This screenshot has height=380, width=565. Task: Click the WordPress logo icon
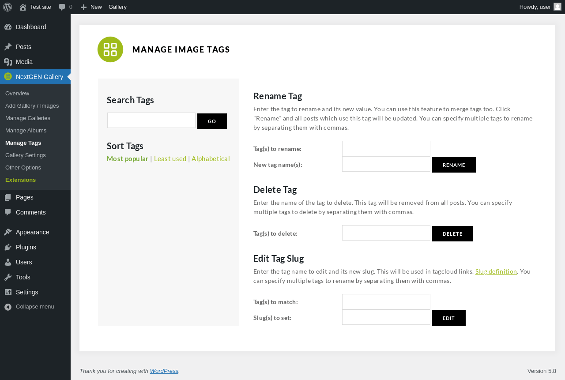point(8,7)
